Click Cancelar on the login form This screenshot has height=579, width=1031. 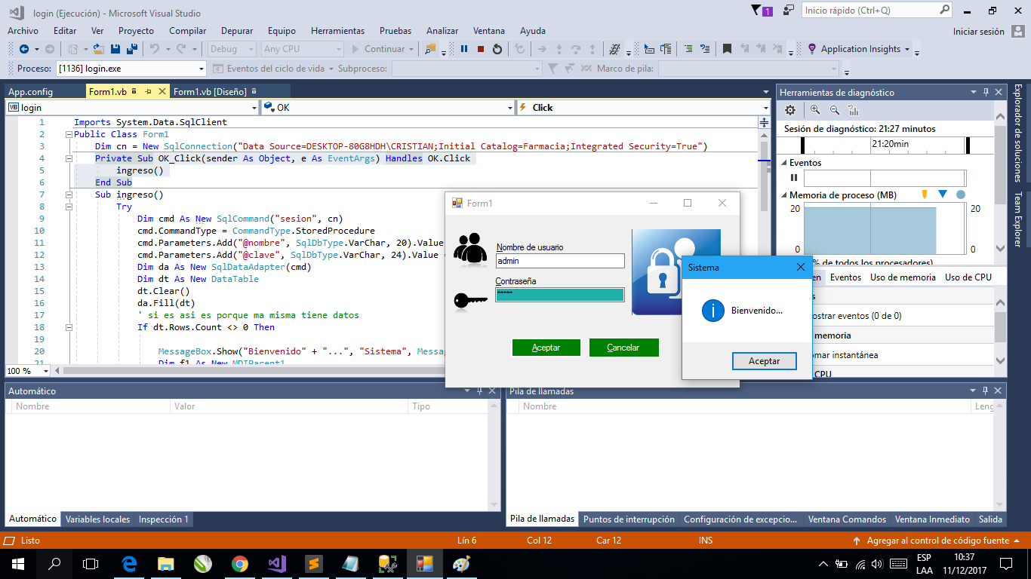pos(623,347)
